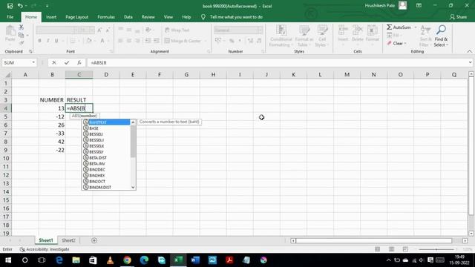Toggle Italic formatting
475x267 pixels.
pos(47,41)
